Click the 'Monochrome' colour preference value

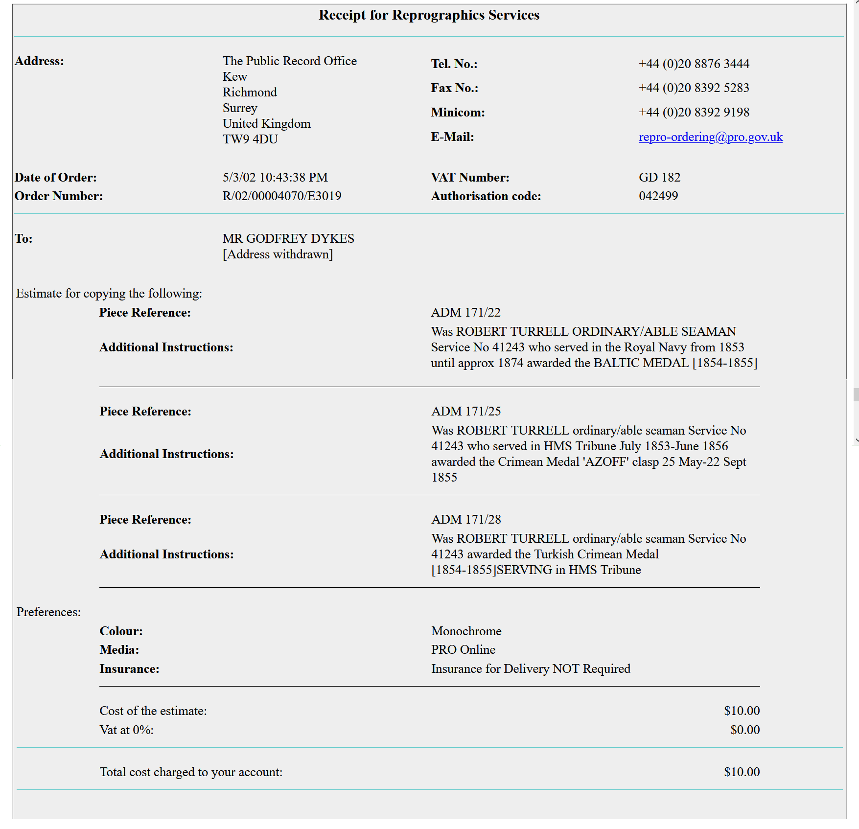(466, 631)
